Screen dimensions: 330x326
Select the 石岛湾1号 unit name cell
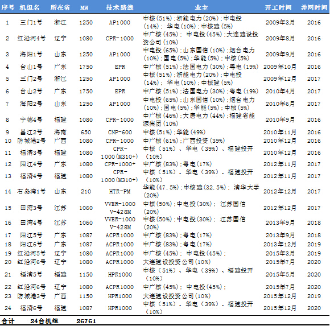[x=31, y=191]
